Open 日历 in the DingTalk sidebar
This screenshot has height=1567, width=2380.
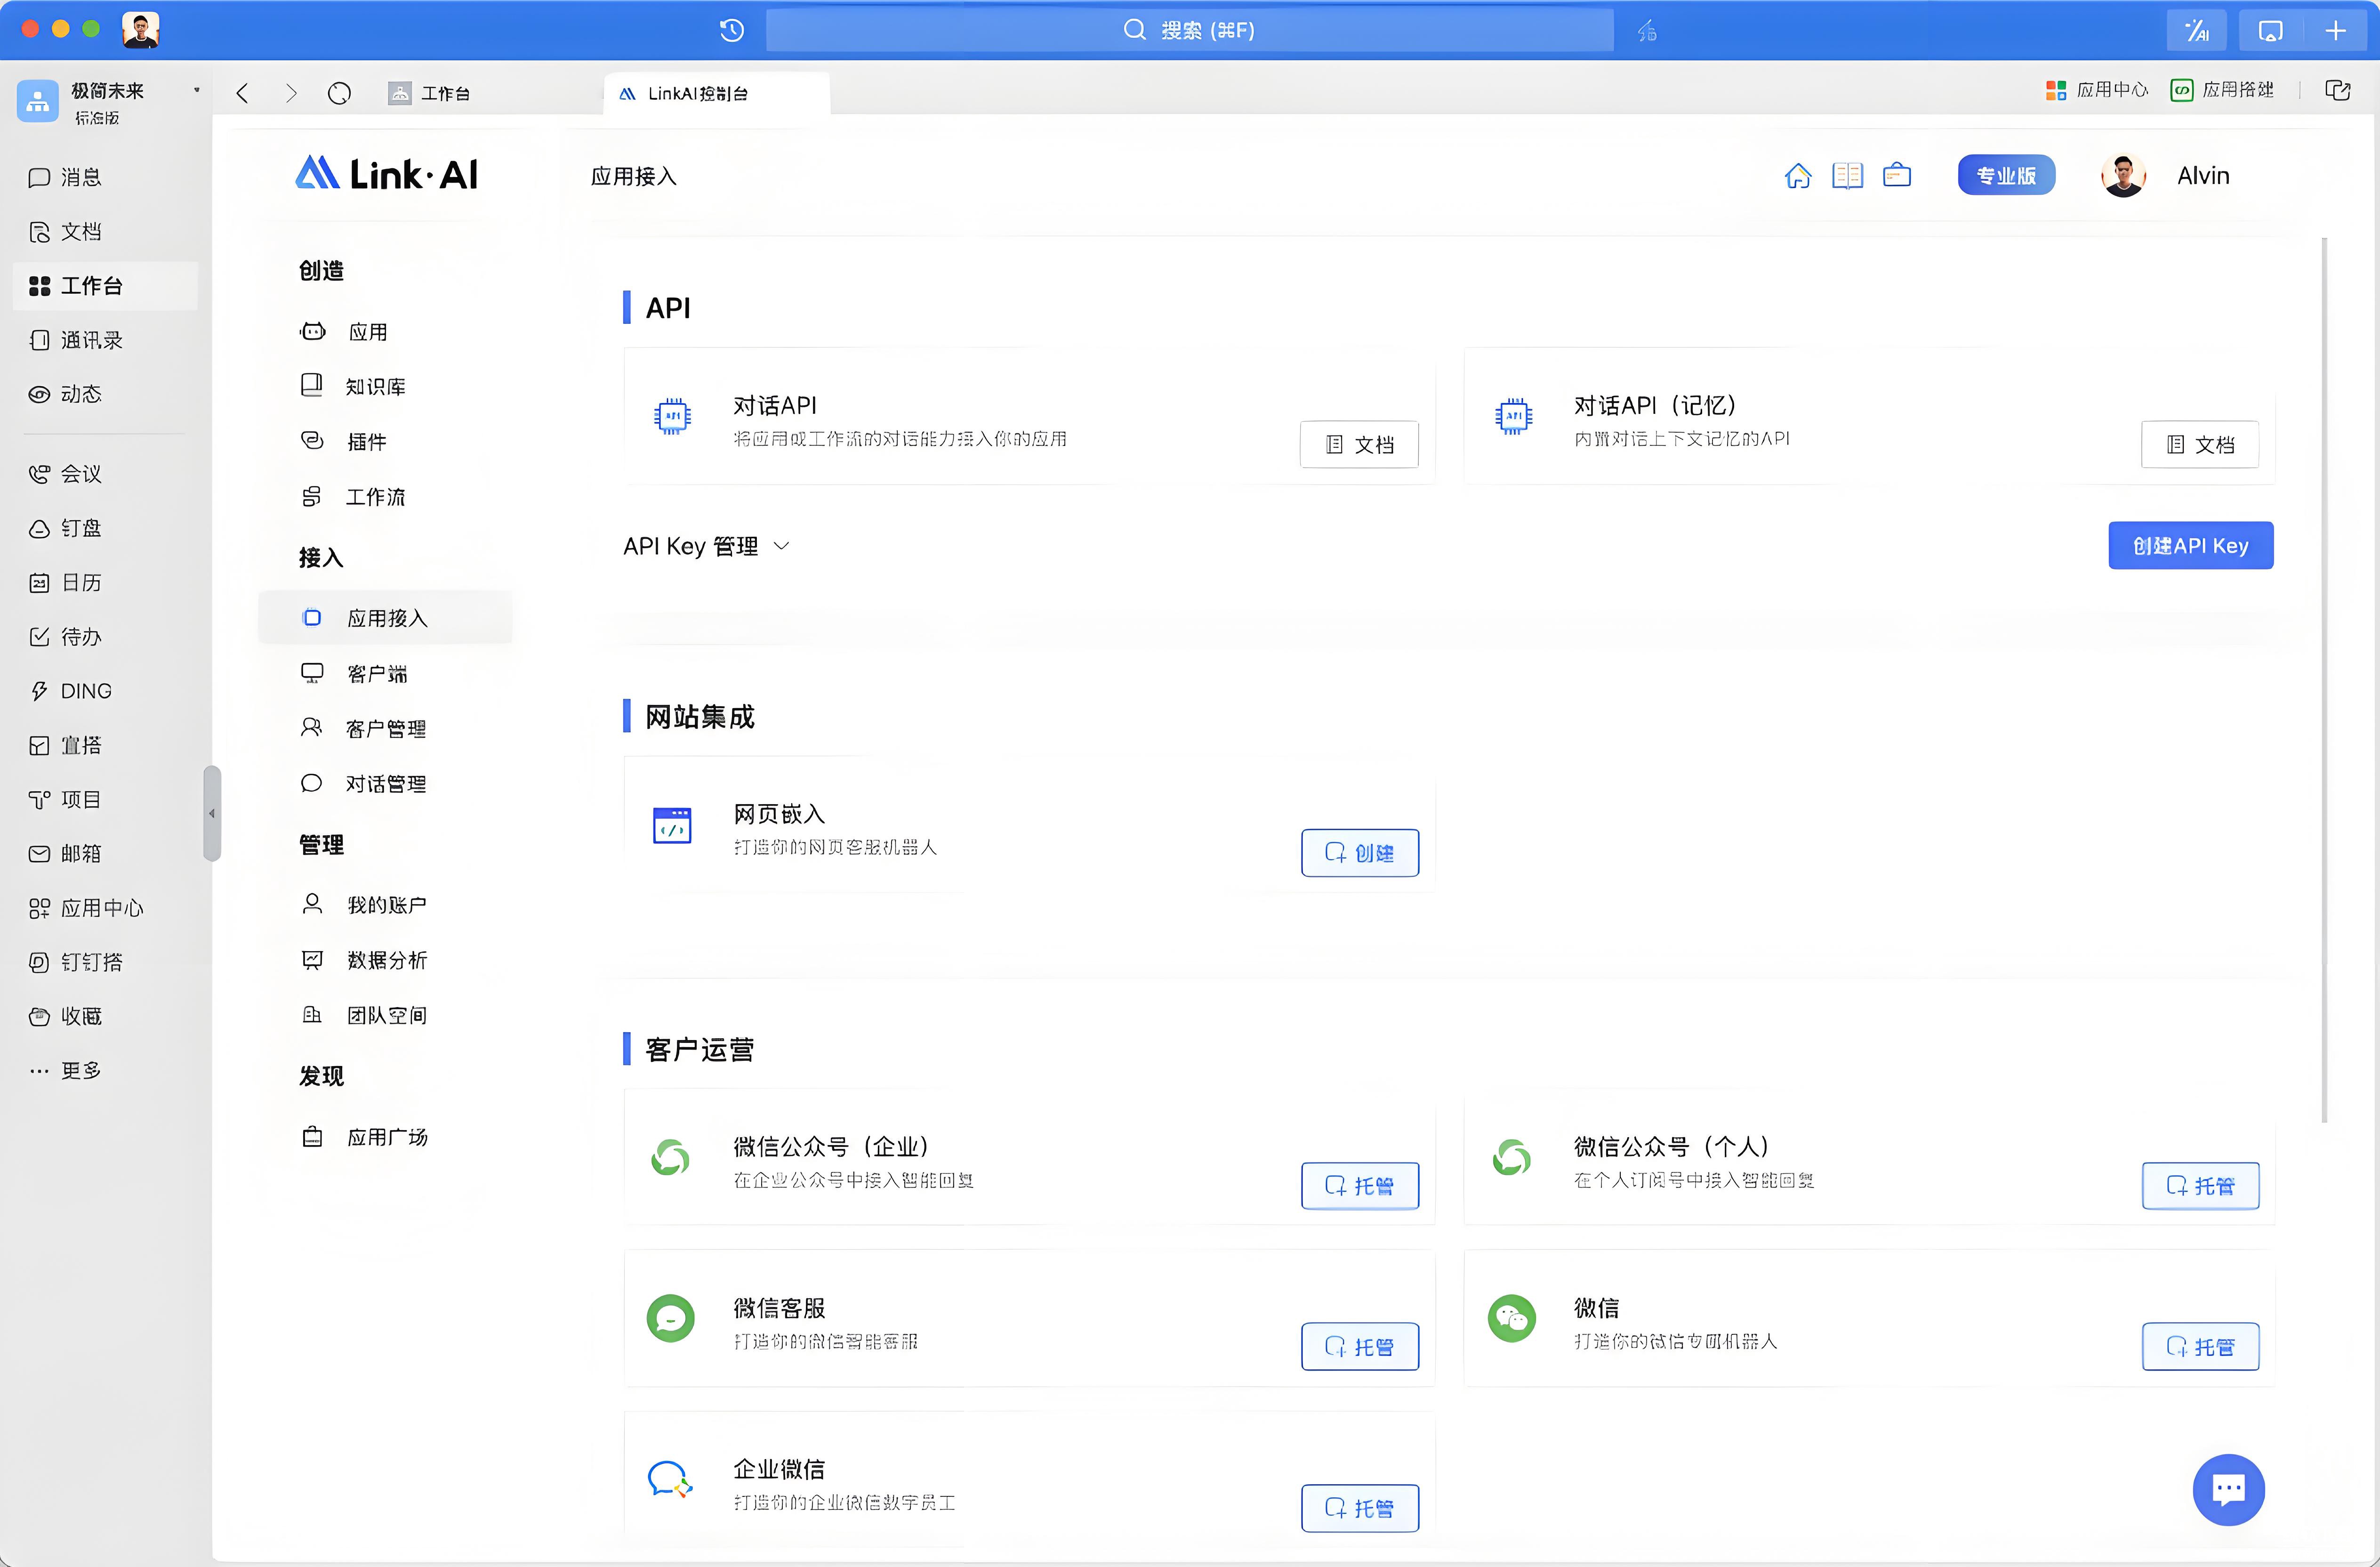(x=65, y=582)
